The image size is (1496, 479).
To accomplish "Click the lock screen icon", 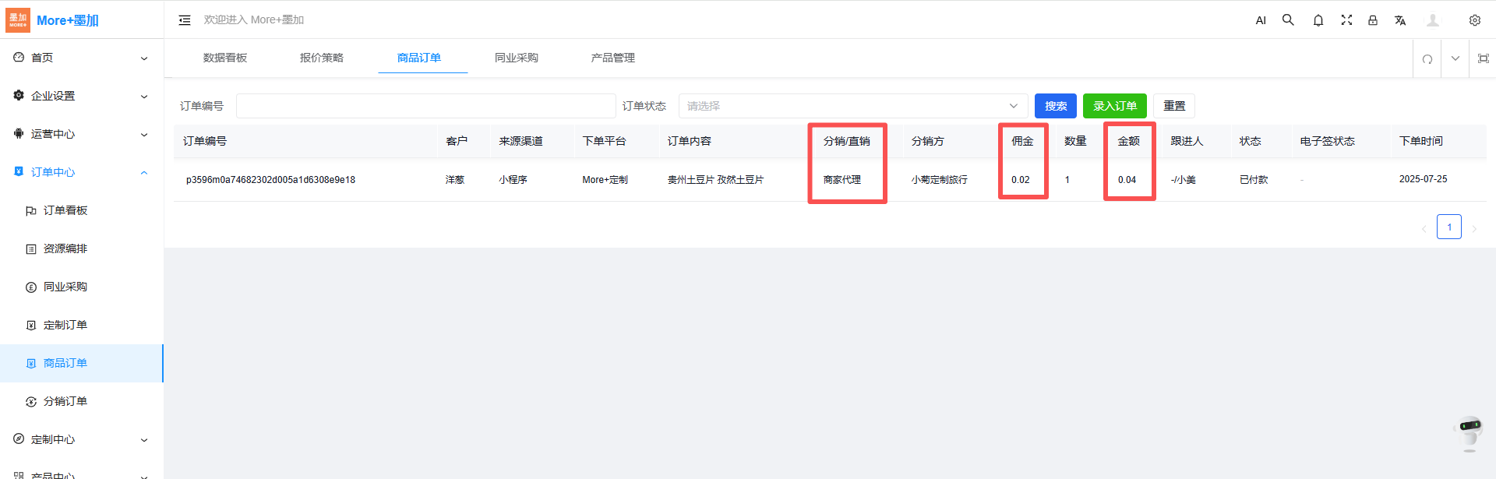I will point(1372,20).
